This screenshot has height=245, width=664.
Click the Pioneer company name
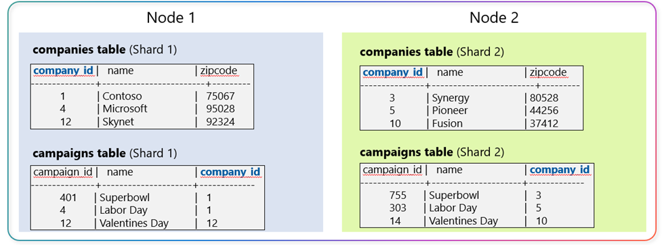pyautogui.click(x=450, y=111)
